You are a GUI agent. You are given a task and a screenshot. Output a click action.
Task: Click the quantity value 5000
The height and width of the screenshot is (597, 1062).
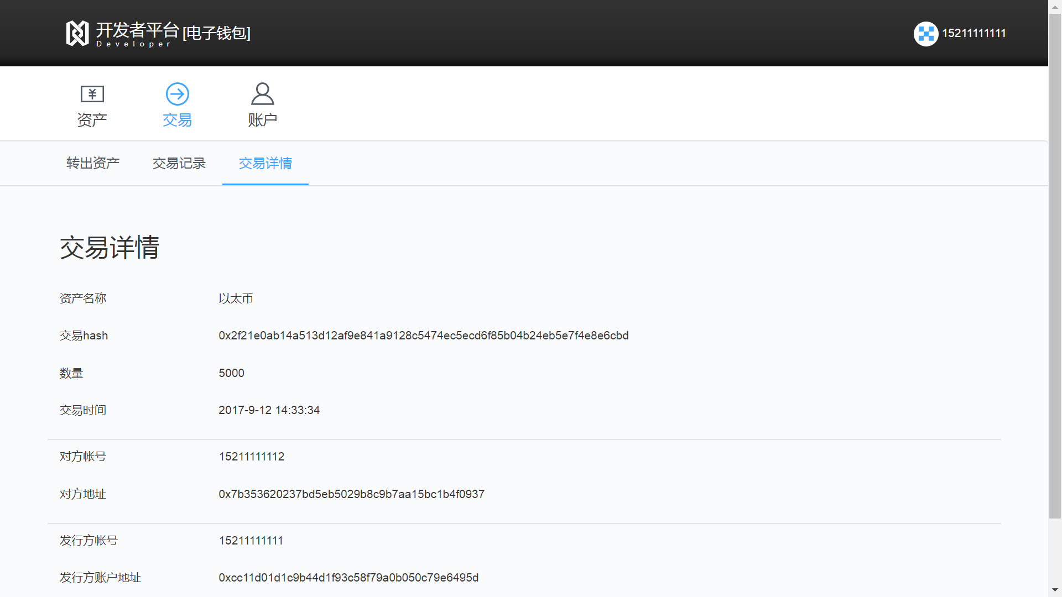click(231, 373)
